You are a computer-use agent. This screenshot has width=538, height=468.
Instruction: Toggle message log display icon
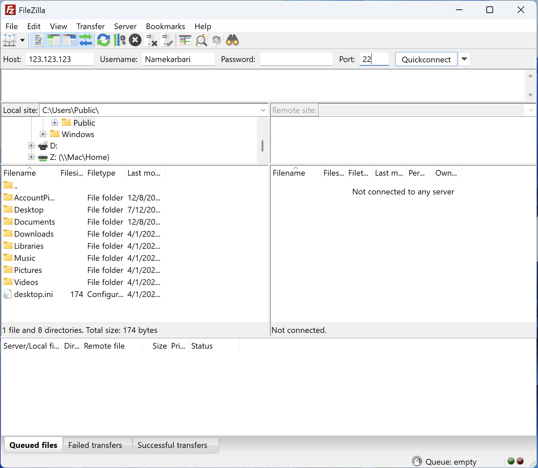pyautogui.click(x=38, y=40)
